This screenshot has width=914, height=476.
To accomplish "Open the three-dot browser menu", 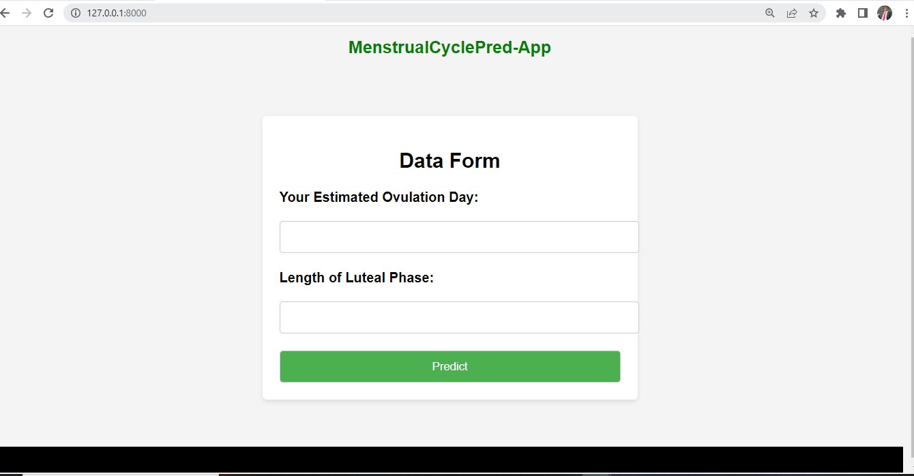I will (x=905, y=12).
